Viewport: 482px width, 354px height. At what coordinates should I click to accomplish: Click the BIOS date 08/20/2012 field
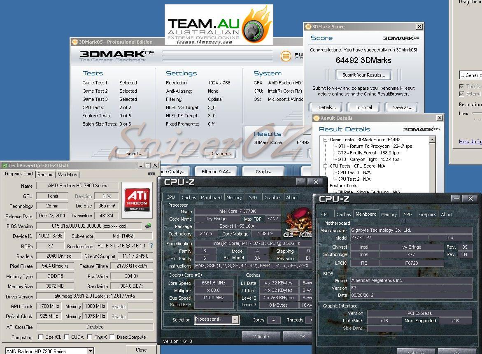click(411, 295)
